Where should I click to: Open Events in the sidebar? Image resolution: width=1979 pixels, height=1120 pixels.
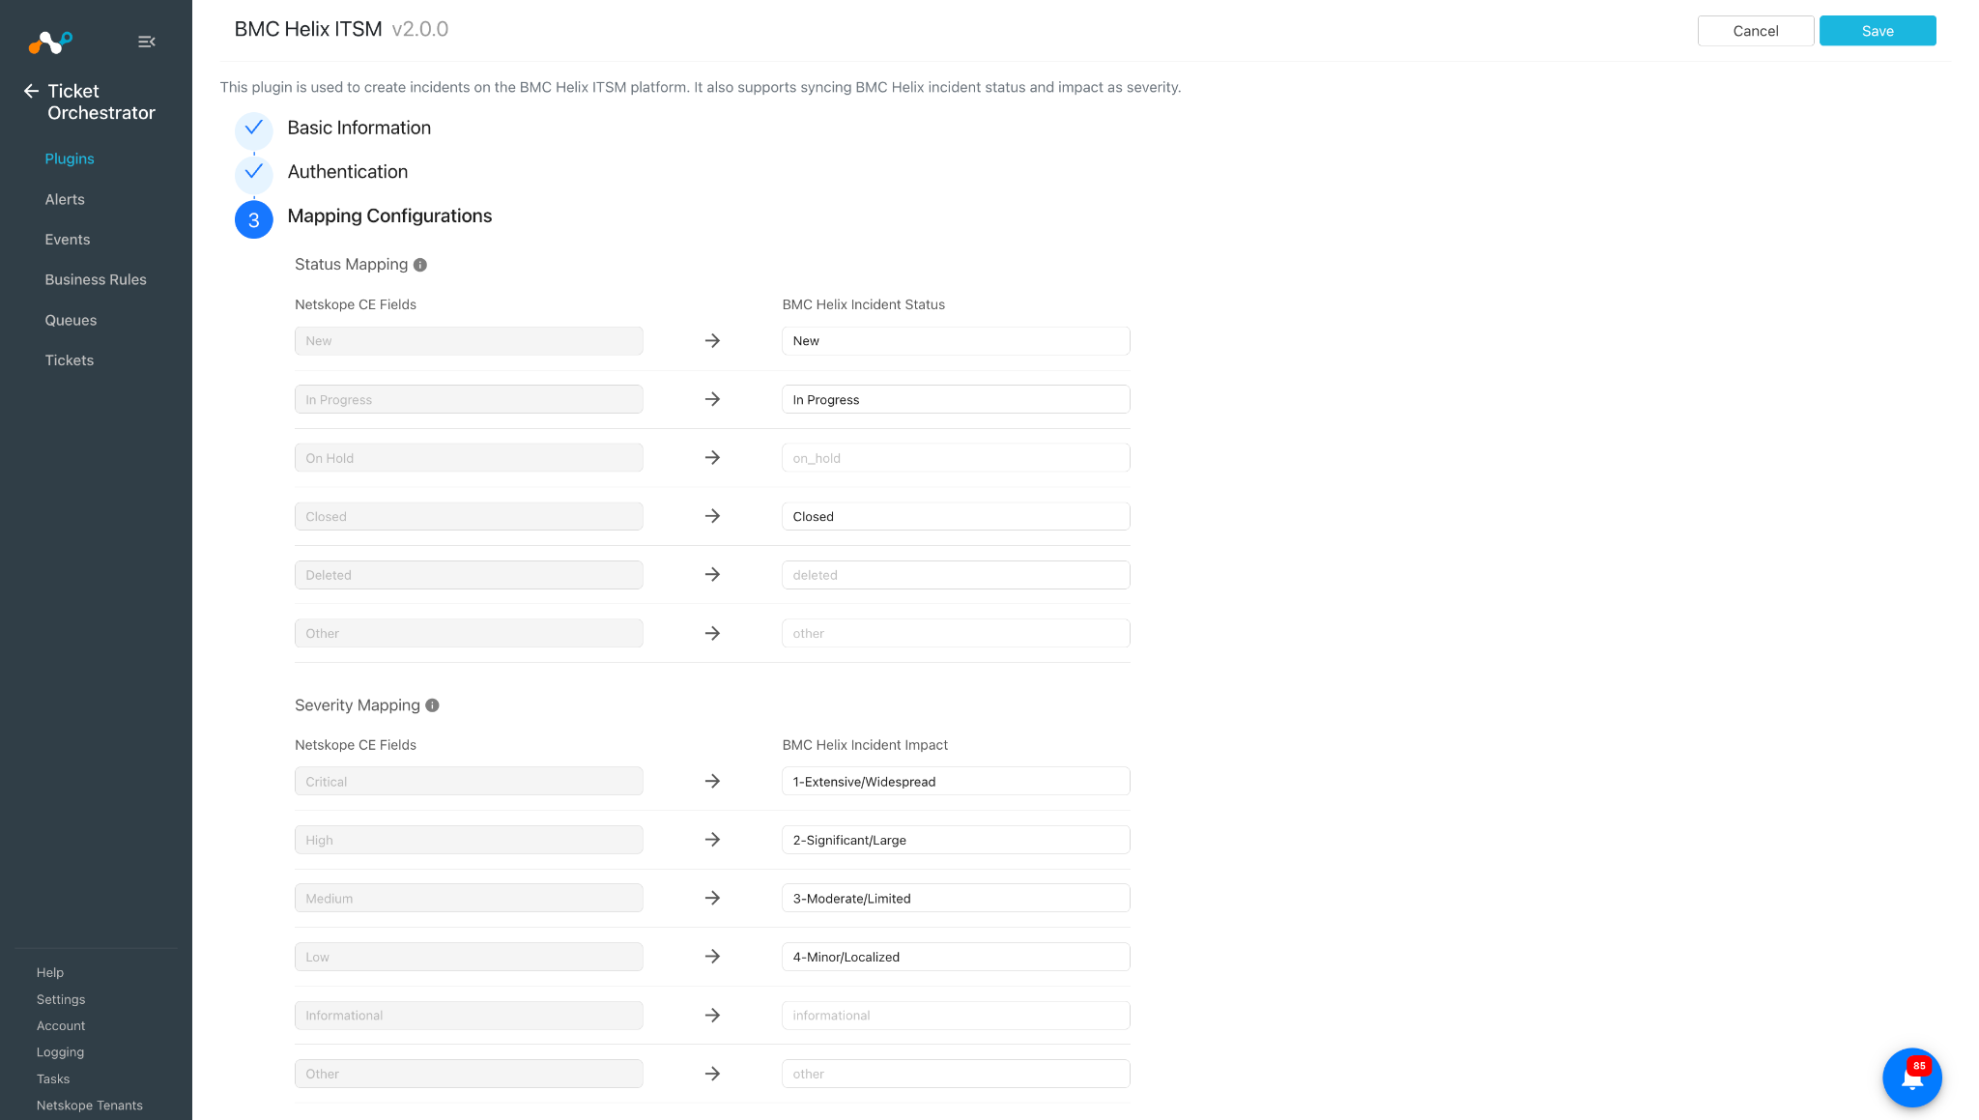pyautogui.click(x=68, y=240)
